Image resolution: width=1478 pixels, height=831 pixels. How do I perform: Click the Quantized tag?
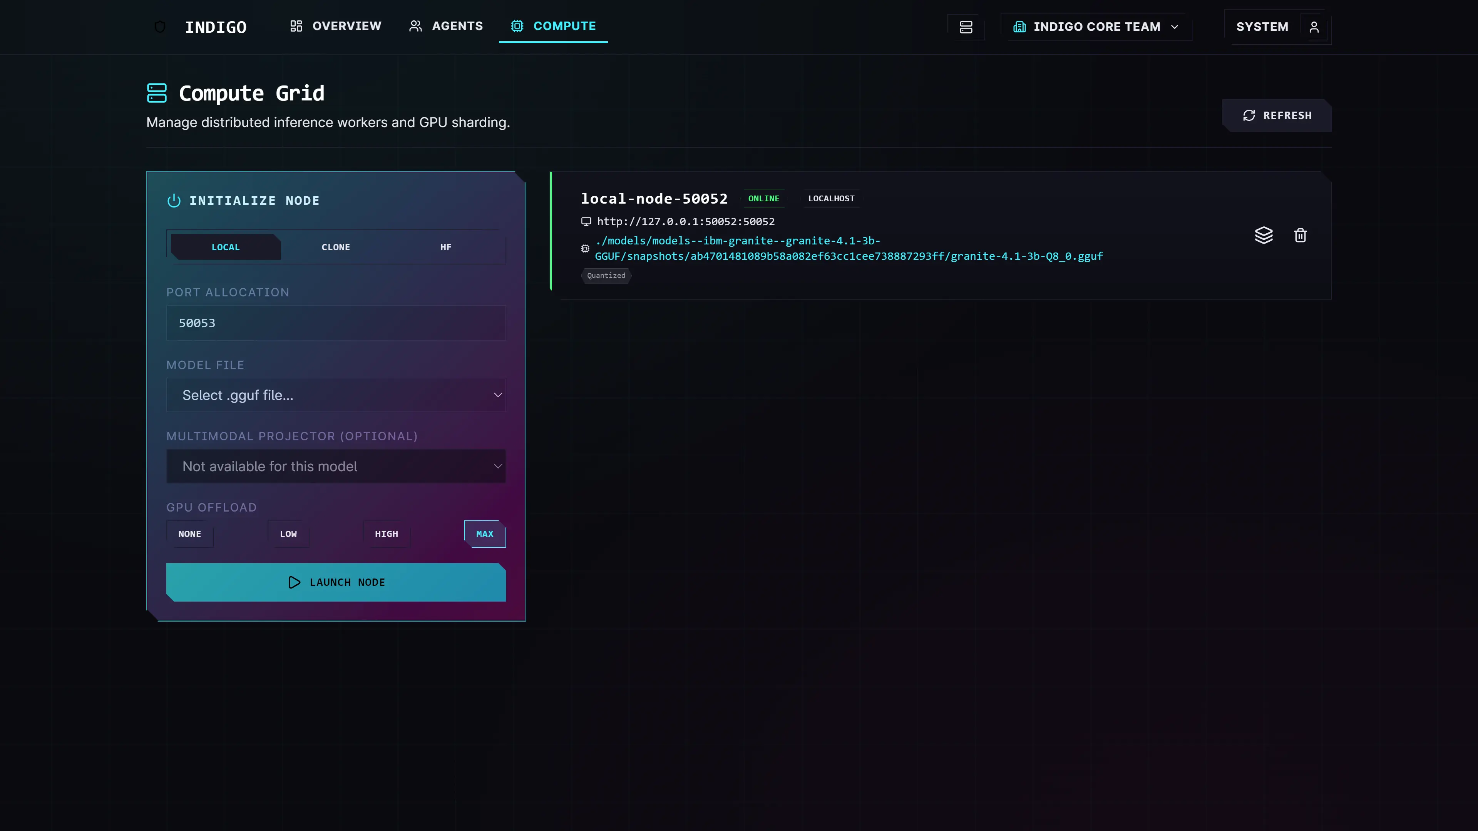606,276
